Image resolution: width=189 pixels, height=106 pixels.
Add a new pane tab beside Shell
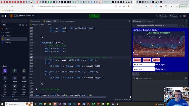158,21
